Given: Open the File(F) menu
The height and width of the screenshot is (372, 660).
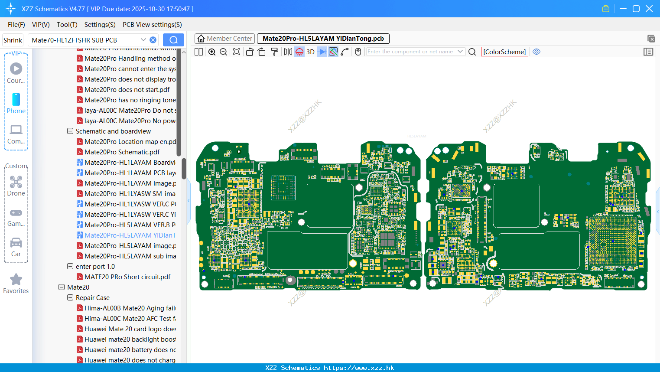Looking at the screenshot, I should coord(16,25).
